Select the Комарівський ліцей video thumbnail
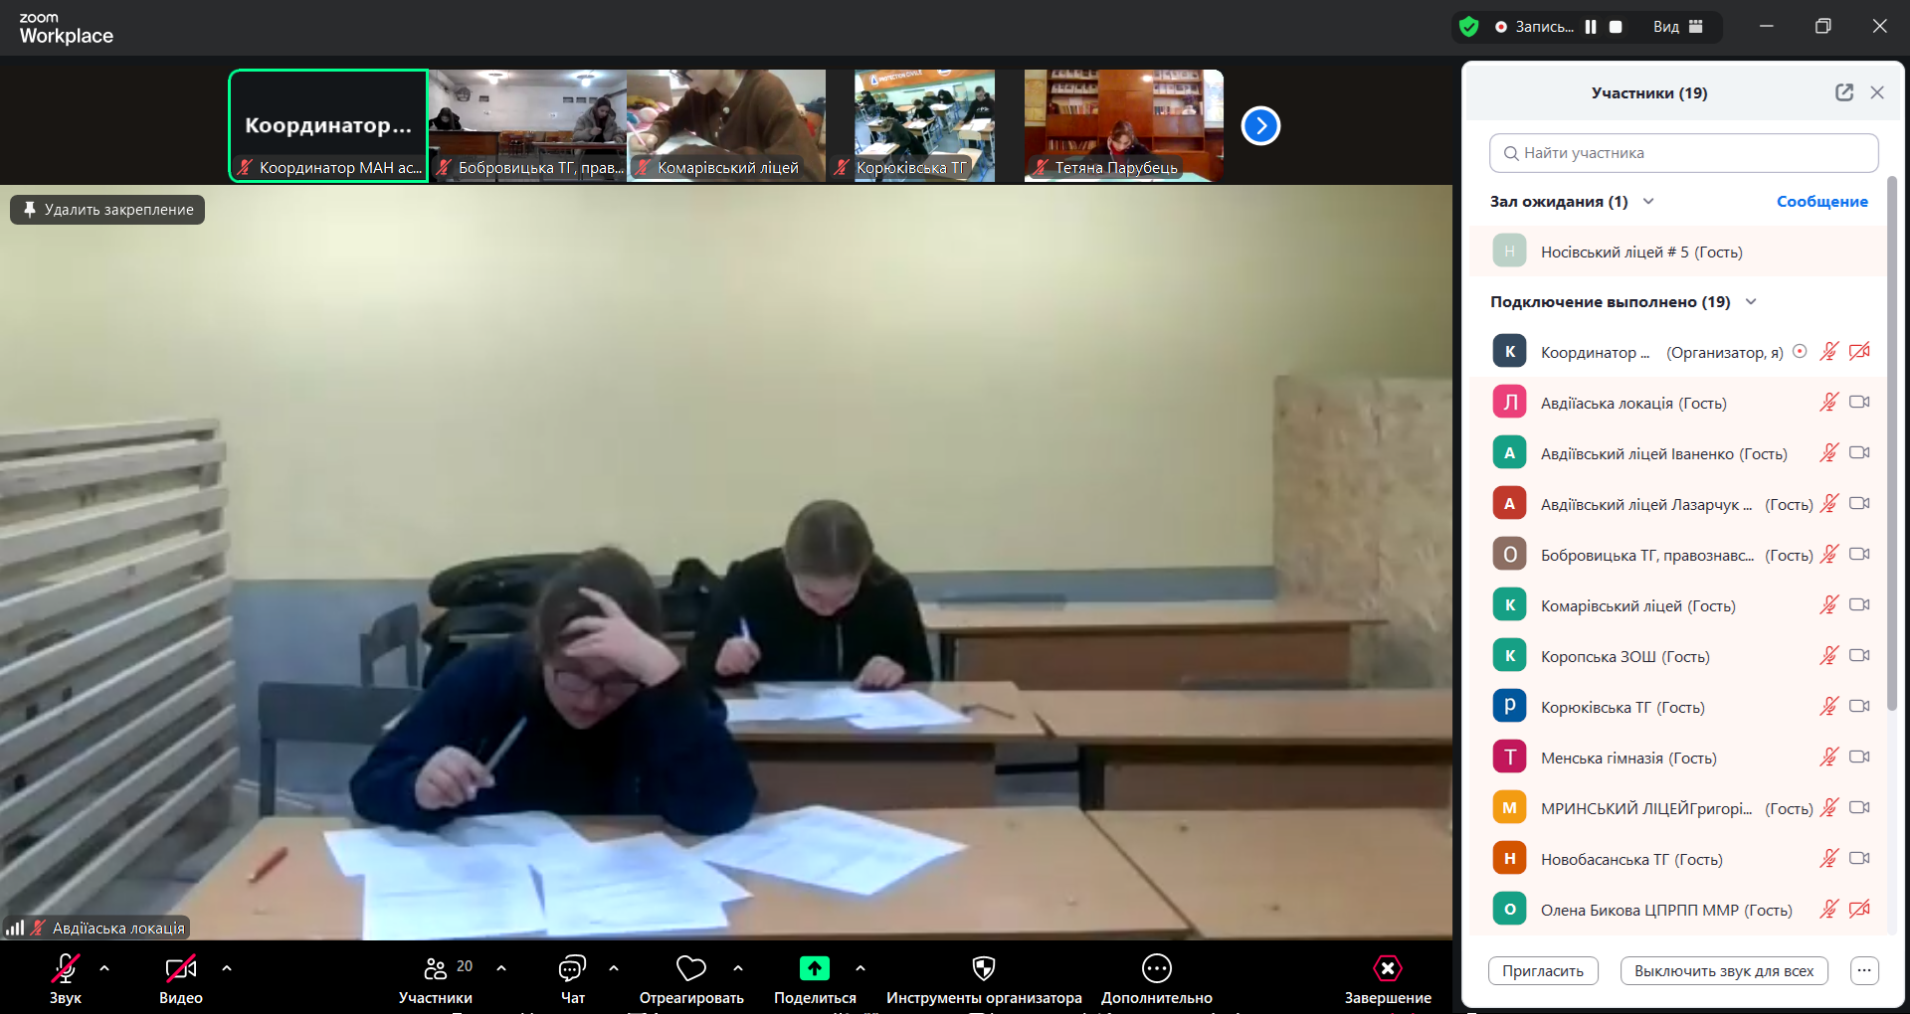 click(726, 124)
